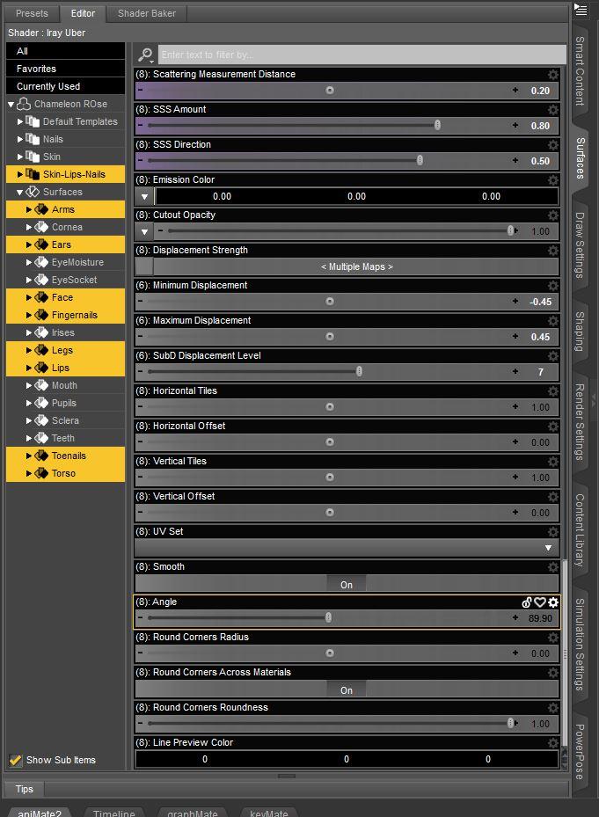Screen dimensions: 599x817
Task: Expand the Default Templates node
Action: [x=20, y=121]
